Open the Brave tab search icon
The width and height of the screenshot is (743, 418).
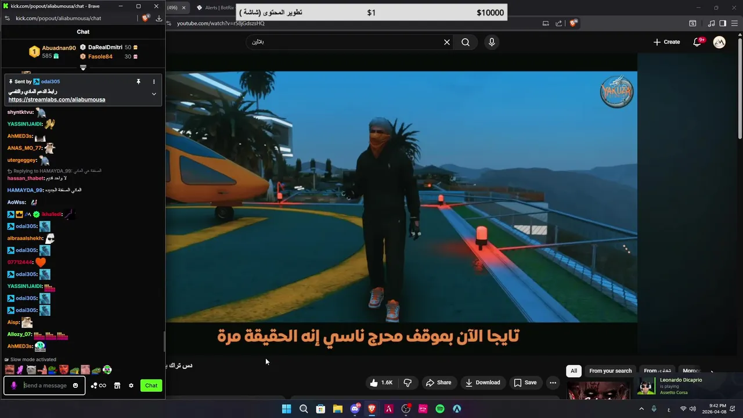point(692,23)
